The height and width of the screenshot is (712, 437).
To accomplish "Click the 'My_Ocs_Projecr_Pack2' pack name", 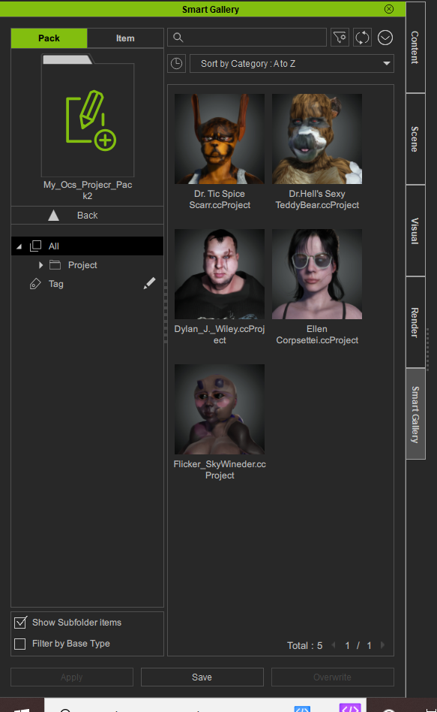I will 88,190.
